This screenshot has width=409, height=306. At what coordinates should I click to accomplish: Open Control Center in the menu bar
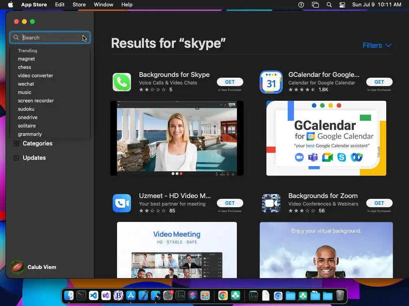(x=342, y=5)
